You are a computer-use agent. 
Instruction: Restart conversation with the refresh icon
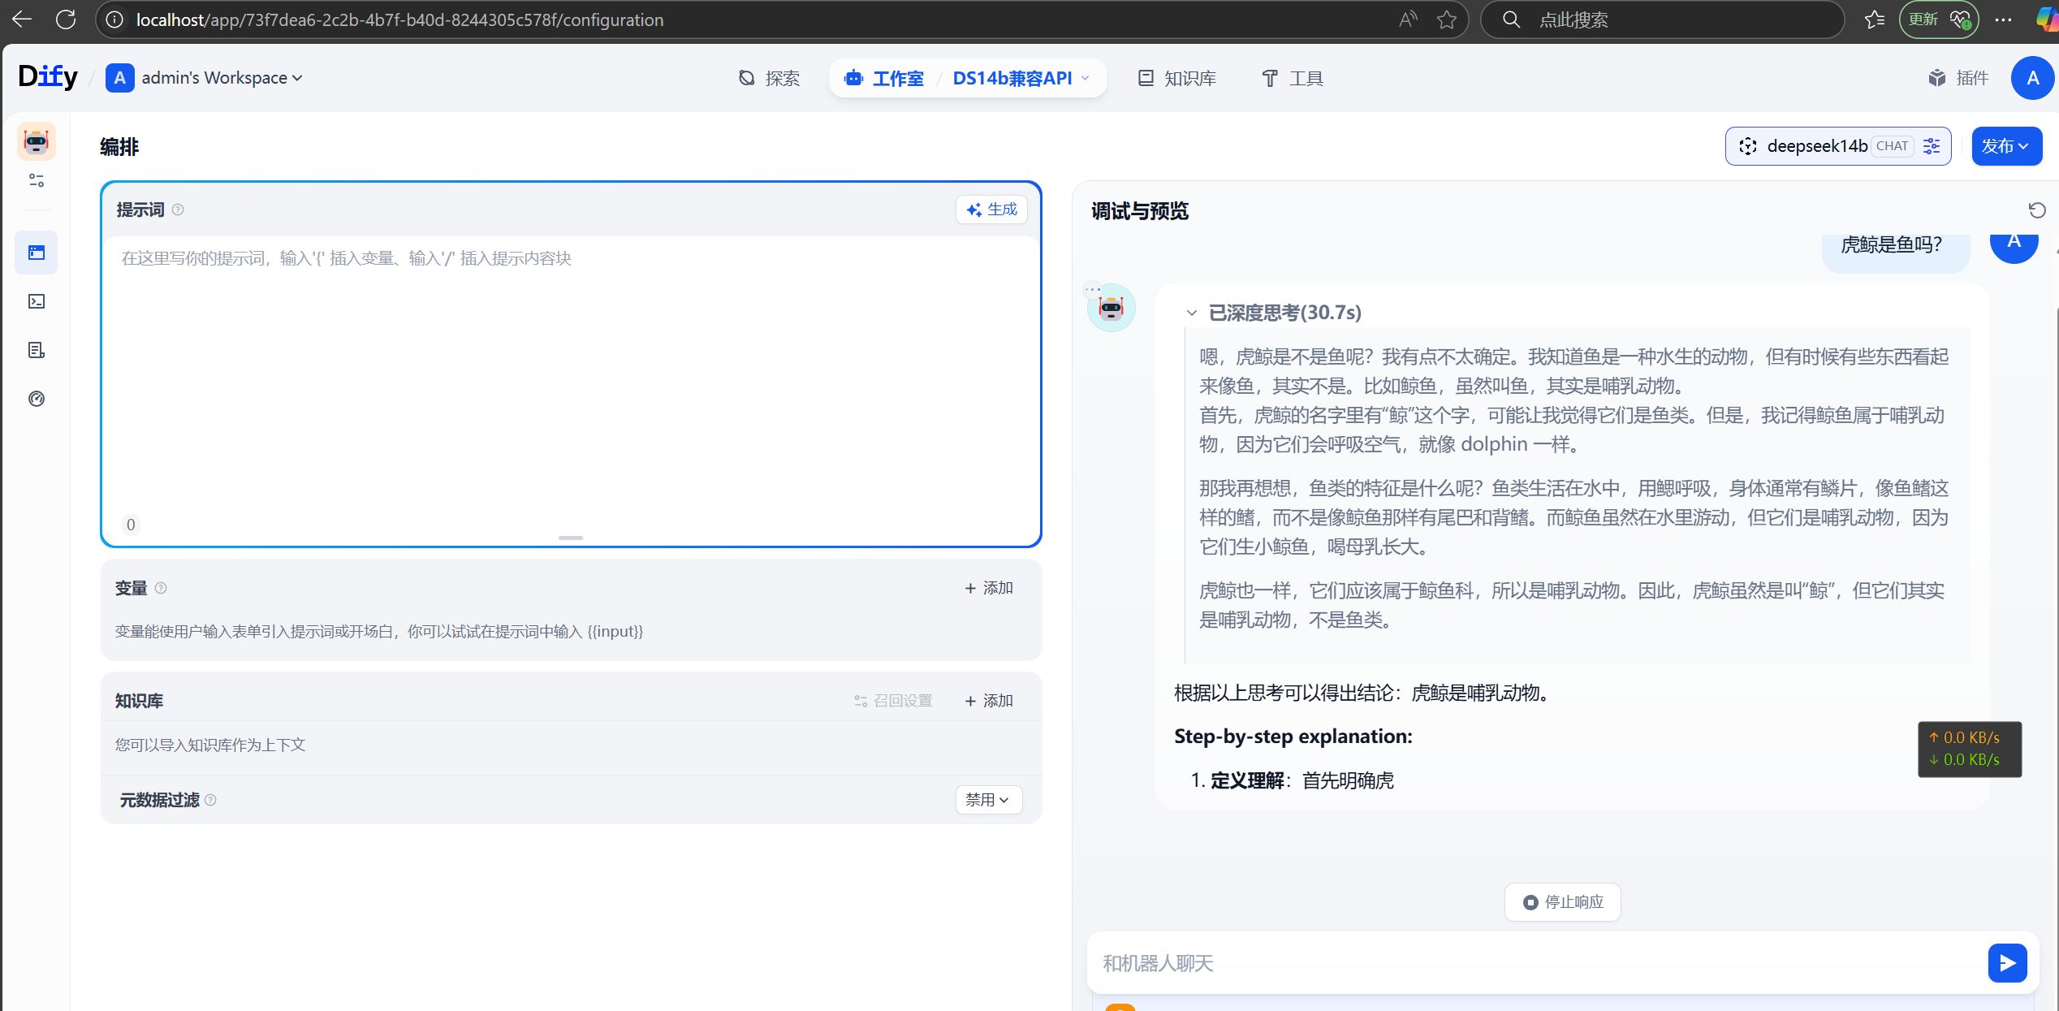coord(2036,211)
